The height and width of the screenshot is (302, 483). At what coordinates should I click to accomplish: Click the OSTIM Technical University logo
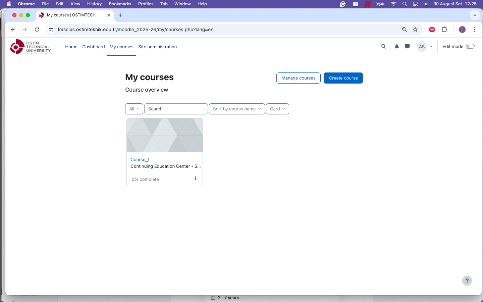pyautogui.click(x=30, y=47)
